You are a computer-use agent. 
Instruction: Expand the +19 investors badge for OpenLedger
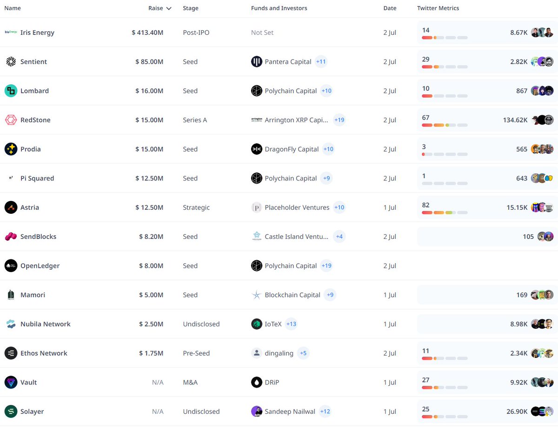point(326,266)
